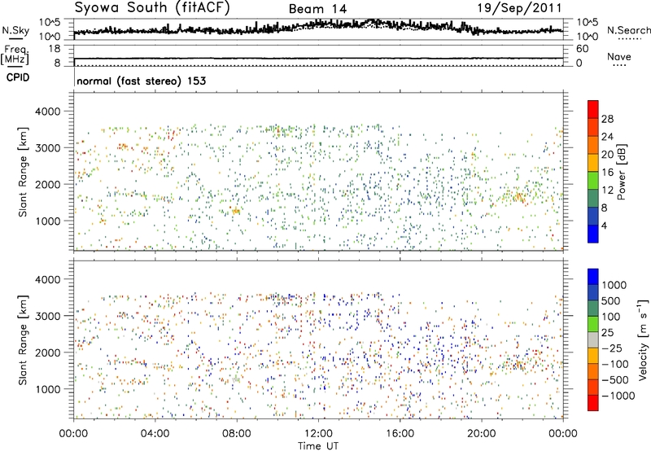Click the 'Slant Range [km]' label of power panel

23,172
